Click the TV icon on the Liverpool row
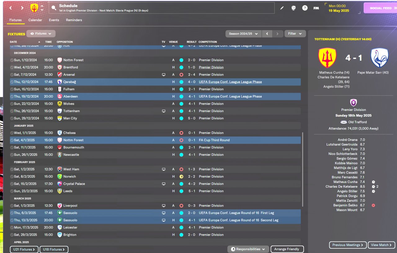 (163, 206)
